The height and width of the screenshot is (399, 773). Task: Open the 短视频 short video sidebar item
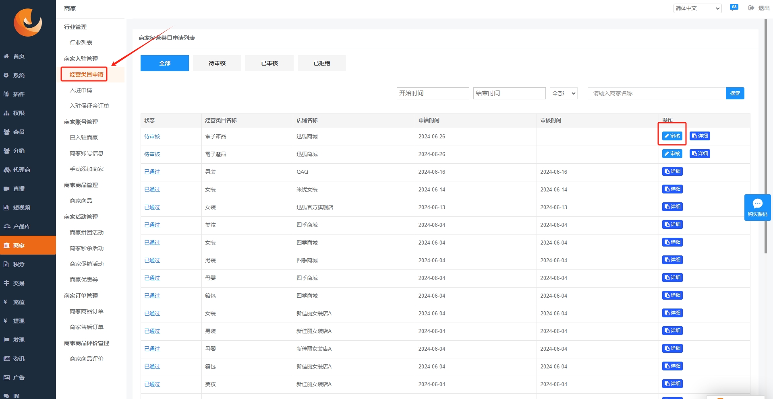[x=28, y=208]
